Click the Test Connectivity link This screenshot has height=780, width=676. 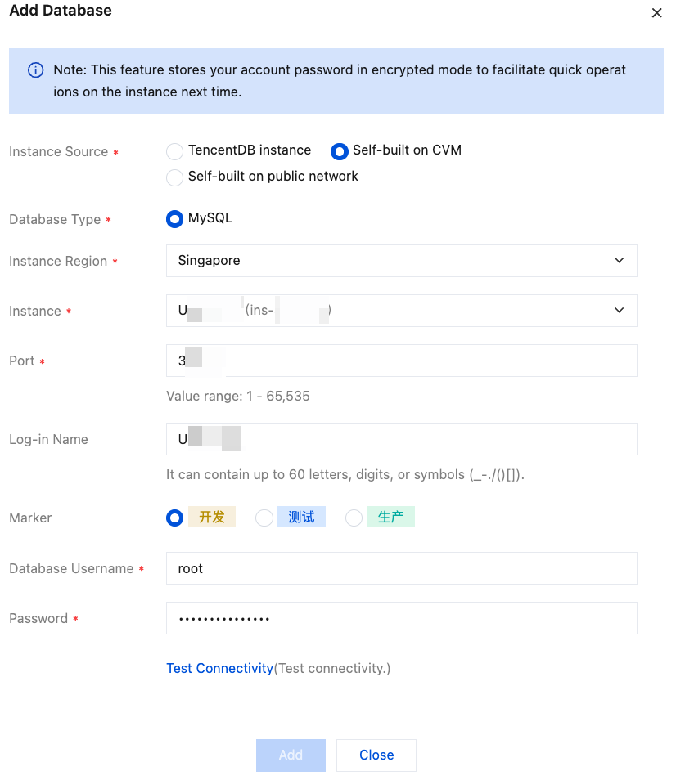coord(219,669)
